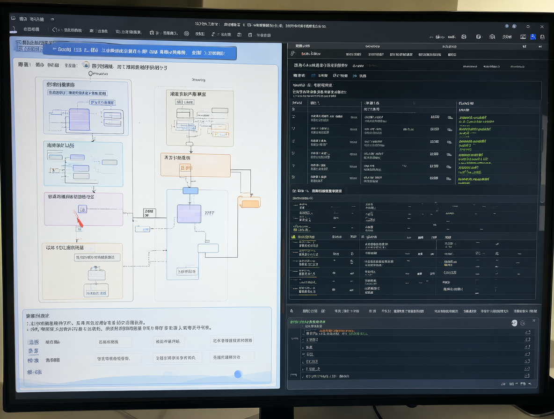Click the white round avatar in console panel
Viewport: 554px width, 419px height.
(x=514, y=323)
